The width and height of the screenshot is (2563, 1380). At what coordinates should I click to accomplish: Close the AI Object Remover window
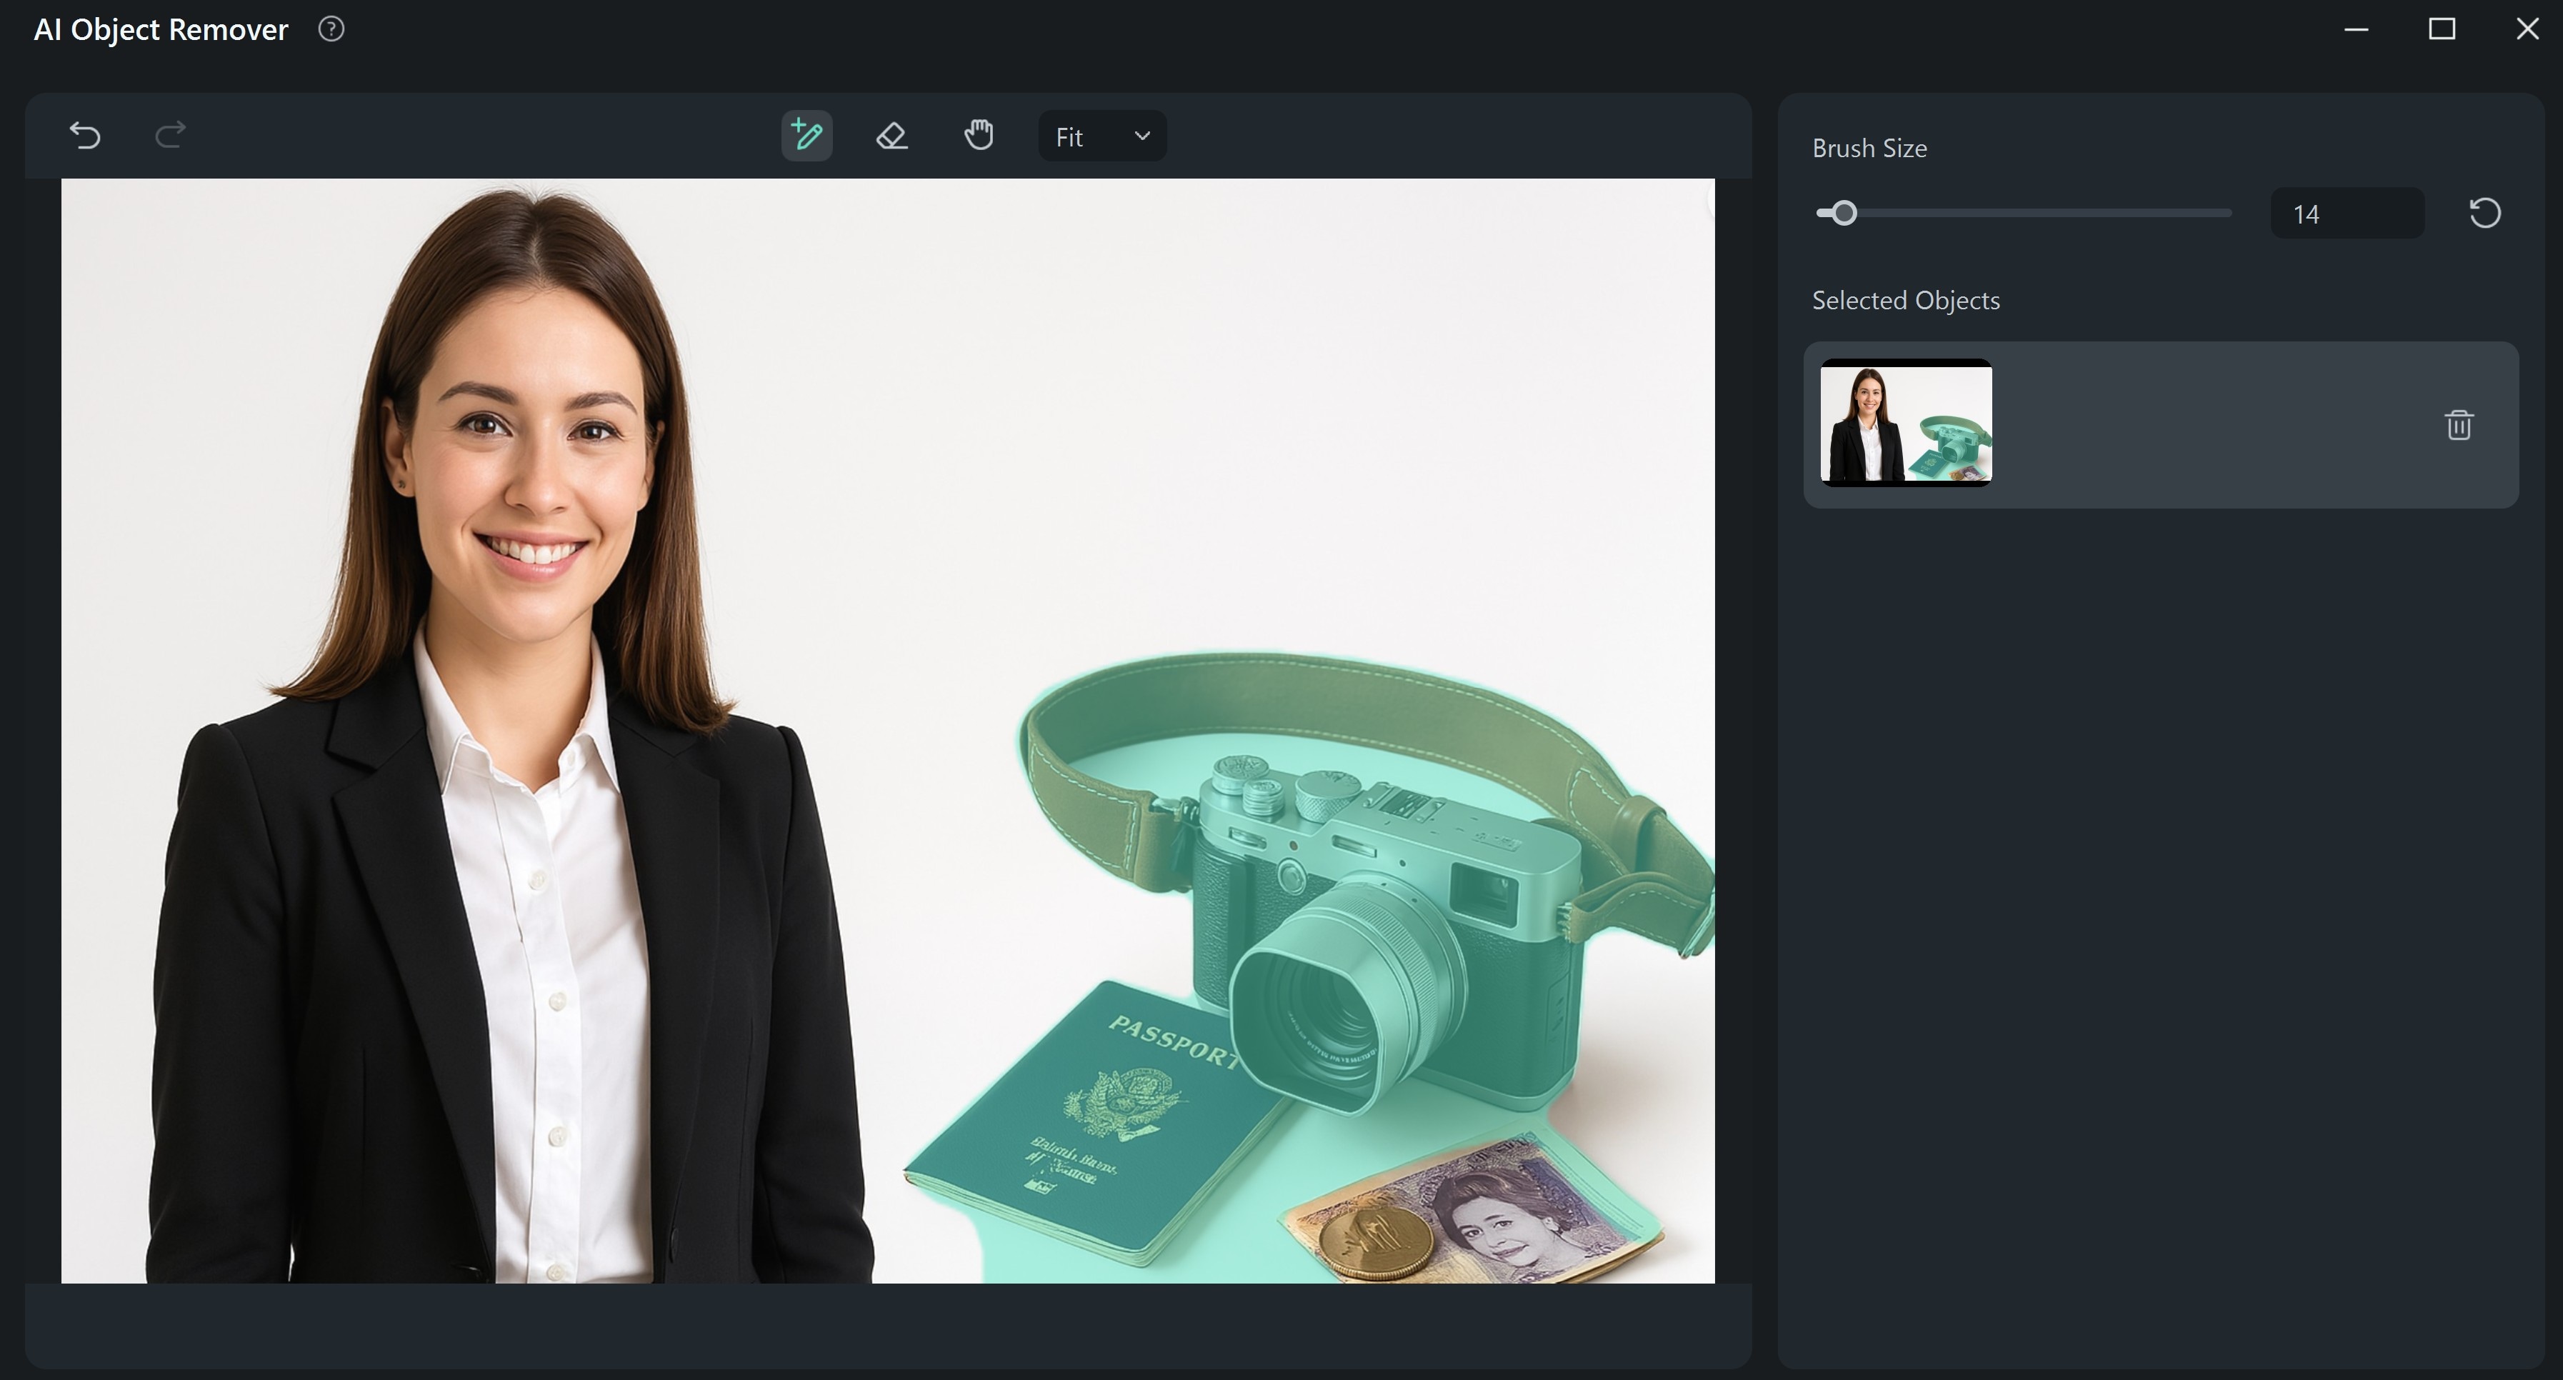2527,30
